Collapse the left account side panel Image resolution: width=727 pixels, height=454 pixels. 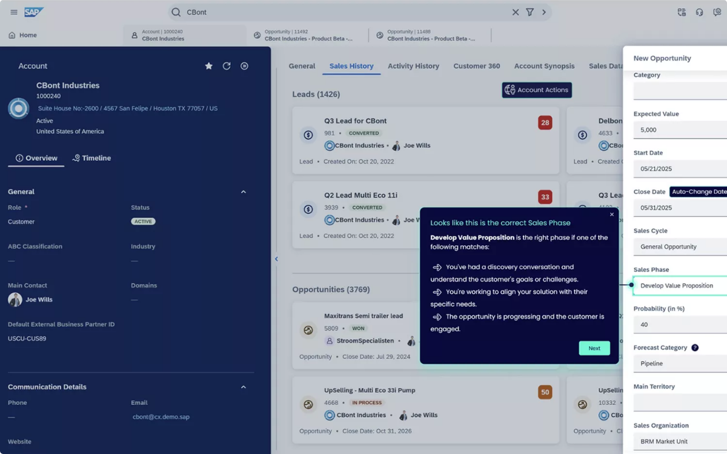click(276, 259)
